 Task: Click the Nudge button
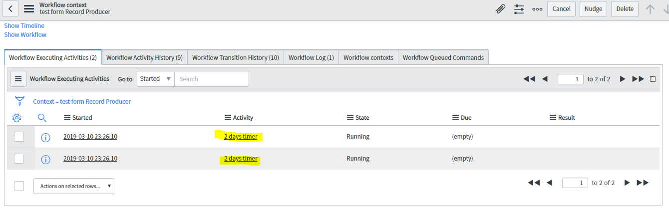tap(593, 9)
